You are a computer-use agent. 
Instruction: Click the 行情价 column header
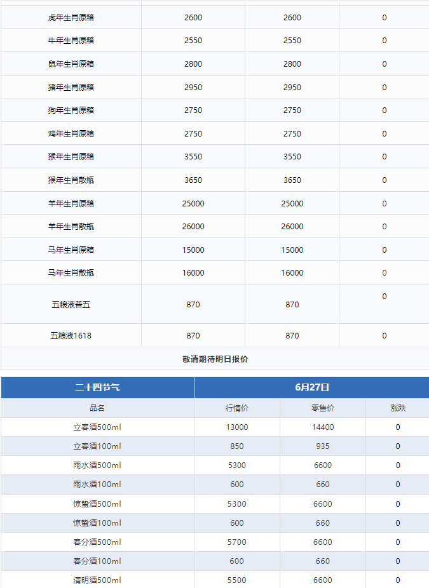(x=237, y=408)
